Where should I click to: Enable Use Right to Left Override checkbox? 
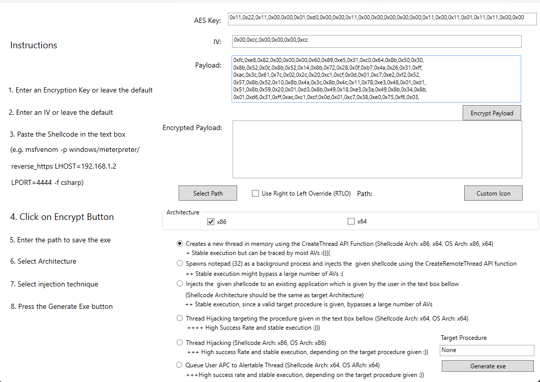tap(255, 193)
